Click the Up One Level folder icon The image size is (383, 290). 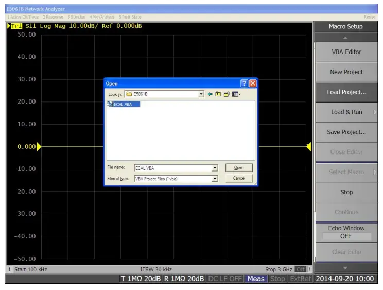(x=218, y=94)
